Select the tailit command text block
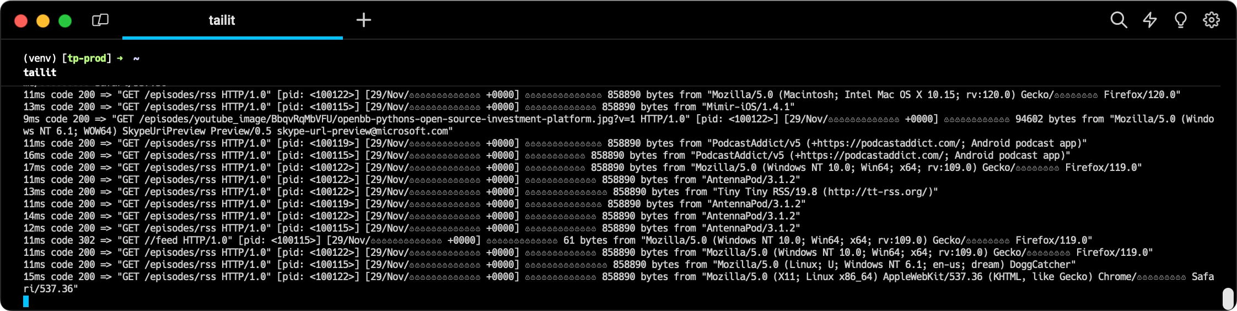This screenshot has height=311, width=1237. 40,73
